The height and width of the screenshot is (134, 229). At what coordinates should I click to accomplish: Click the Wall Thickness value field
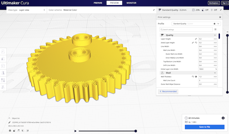[208, 77]
